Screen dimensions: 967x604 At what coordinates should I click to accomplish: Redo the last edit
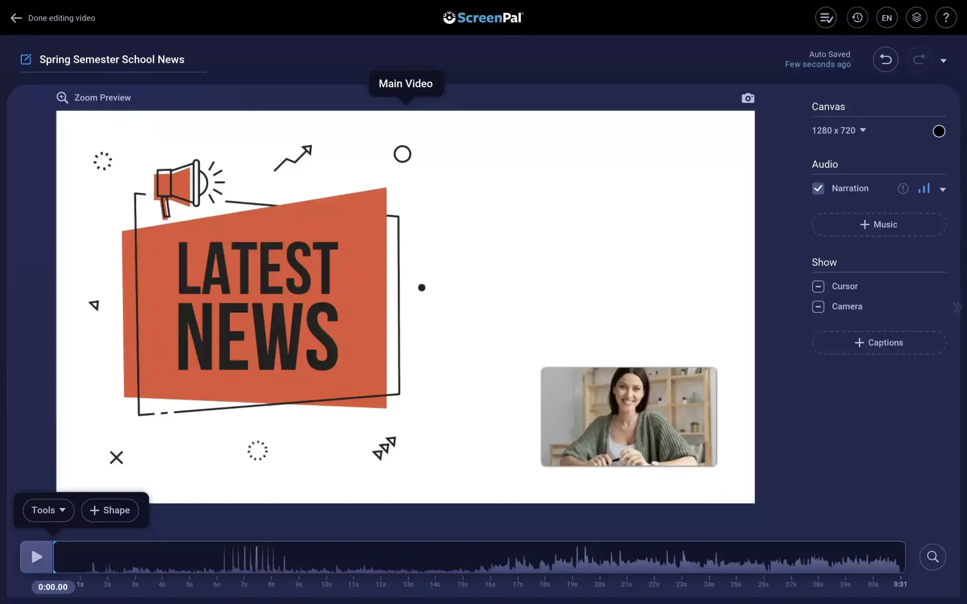[x=919, y=59]
